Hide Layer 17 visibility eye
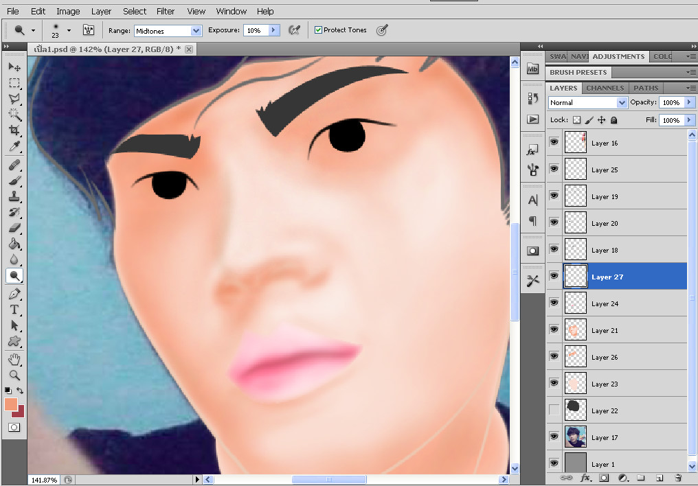 click(554, 436)
